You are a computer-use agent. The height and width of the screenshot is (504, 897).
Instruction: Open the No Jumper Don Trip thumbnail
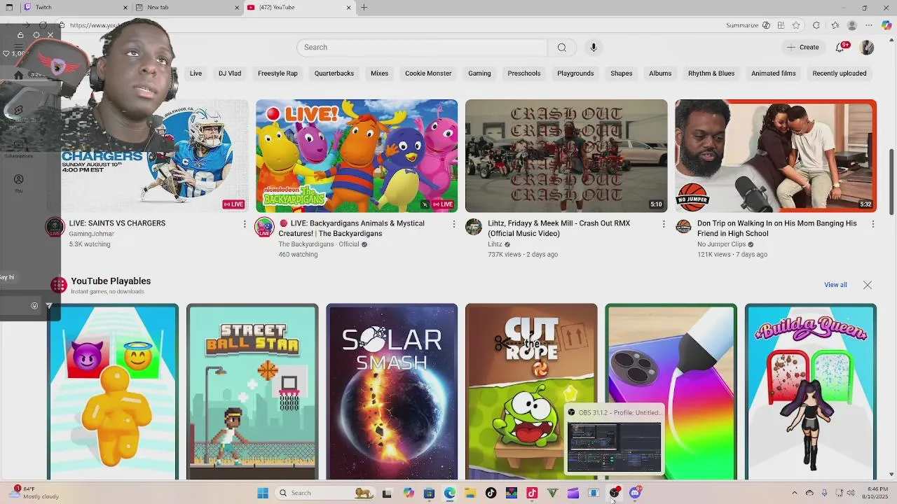point(776,155)
